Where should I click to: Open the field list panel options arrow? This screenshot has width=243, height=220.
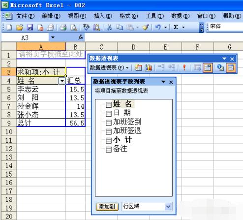[163, 82]
